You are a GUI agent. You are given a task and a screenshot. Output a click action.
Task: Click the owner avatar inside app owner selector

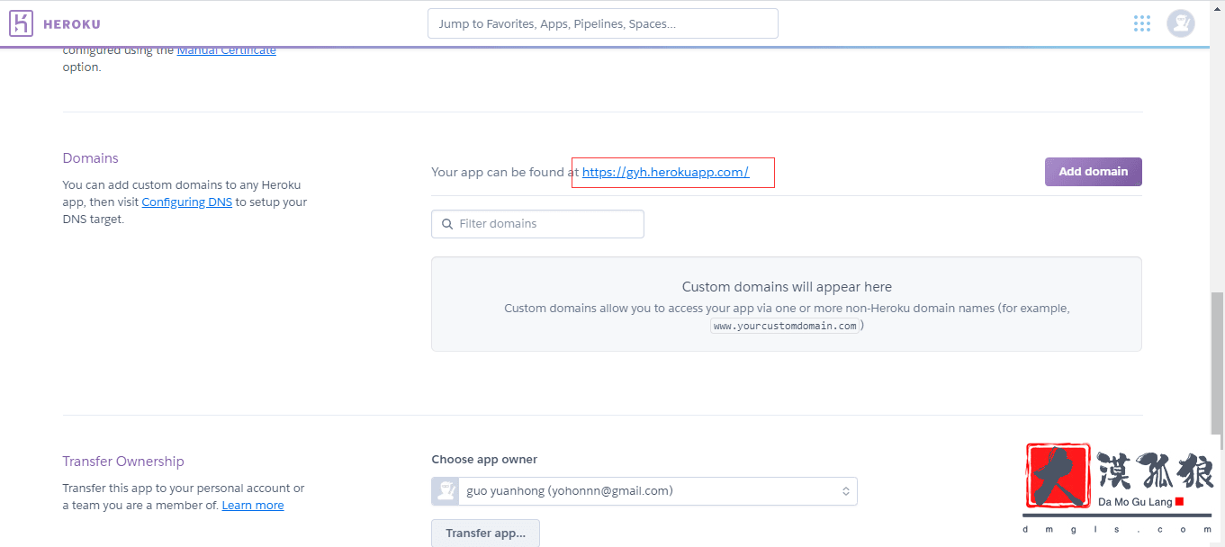tap(446, 491)
